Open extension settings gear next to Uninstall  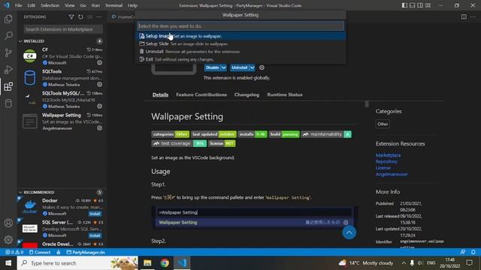coord(262,67)
